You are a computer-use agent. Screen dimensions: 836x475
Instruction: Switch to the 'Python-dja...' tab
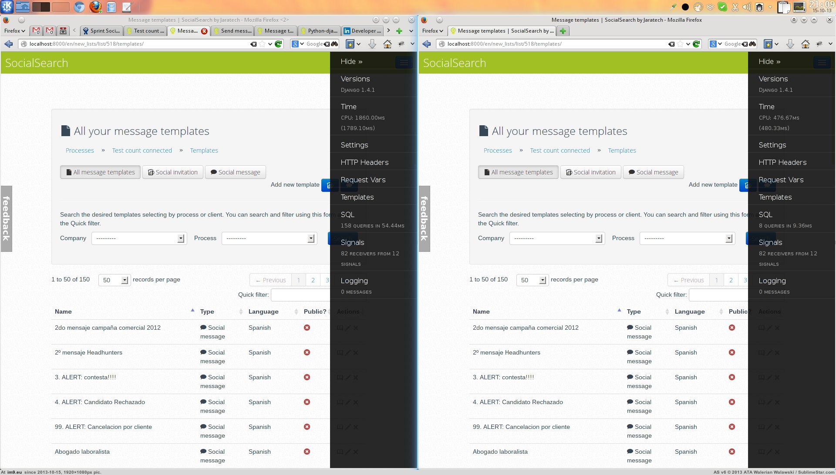319,31
